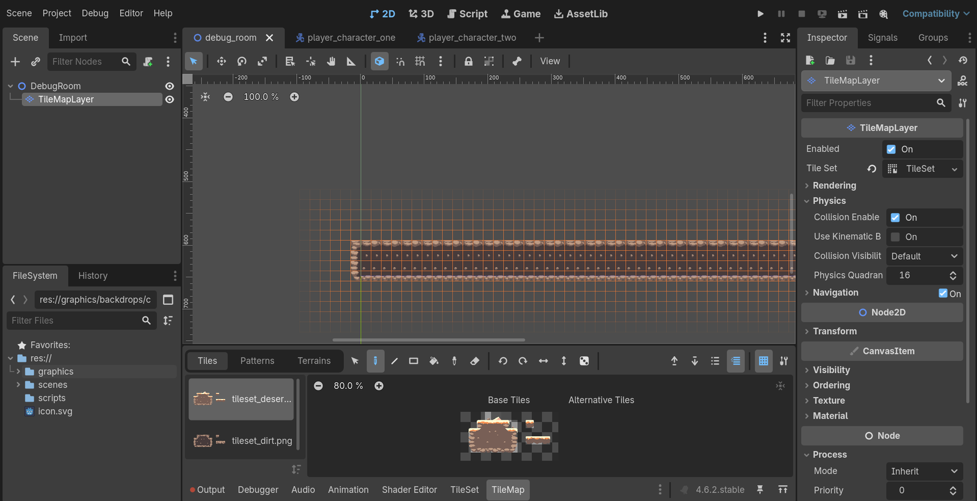This screenshot has width=977, height=501.
Task: Expand the graphics folder
Action: [x=18, y=371]
